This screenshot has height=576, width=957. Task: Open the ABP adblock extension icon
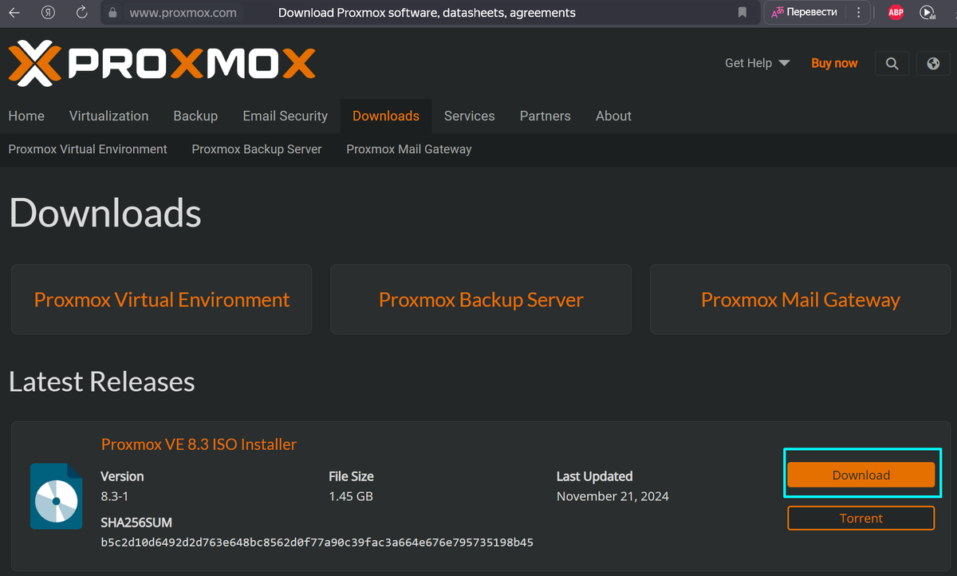(896, 13)
